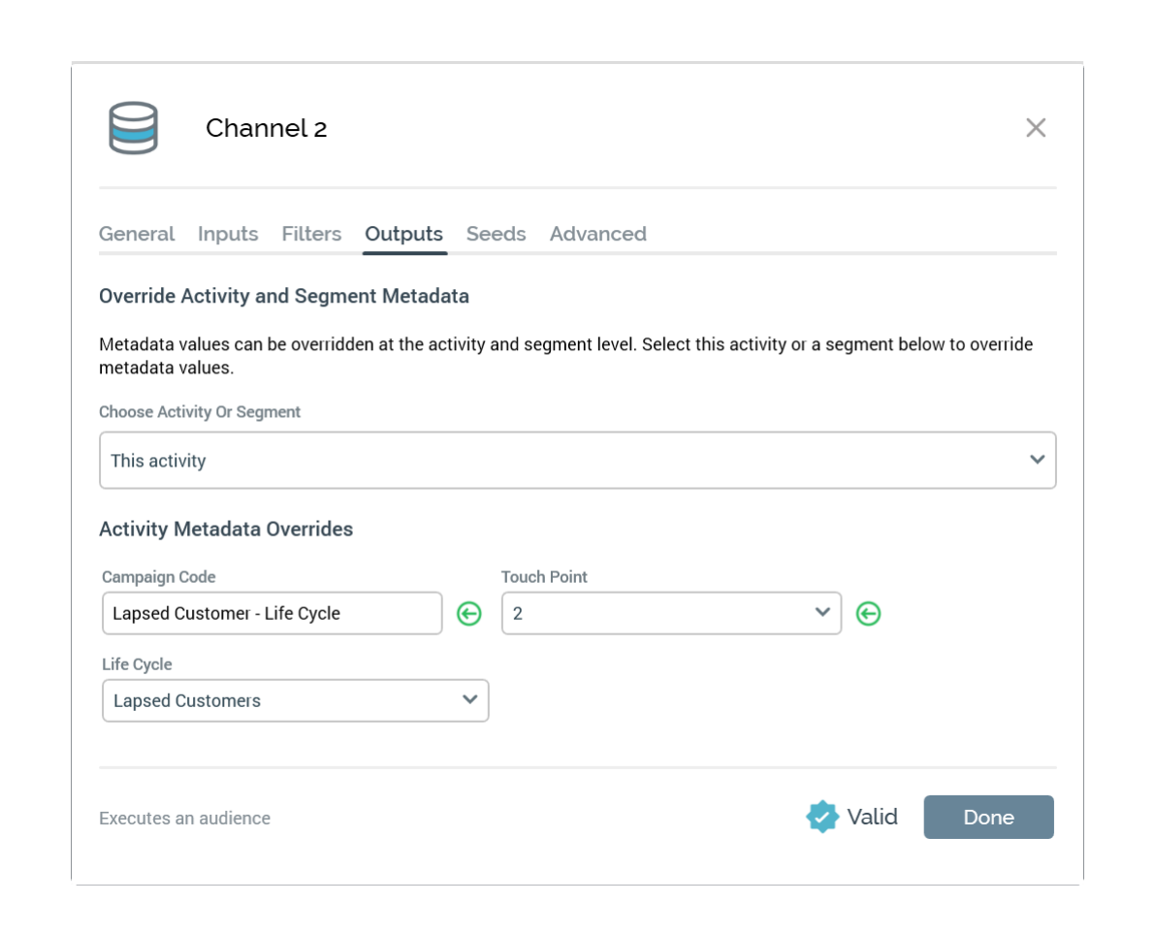Screen dimensions: 1155x935
Task: Click the "Executes an audience" description text
Action: [184, 819]
